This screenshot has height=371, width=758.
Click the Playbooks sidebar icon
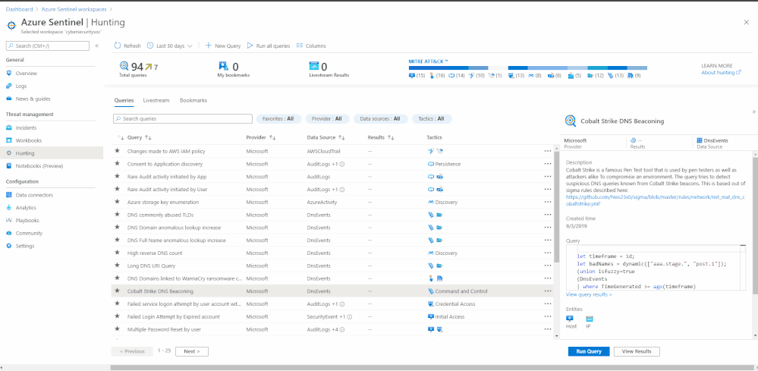pos(8,220)
